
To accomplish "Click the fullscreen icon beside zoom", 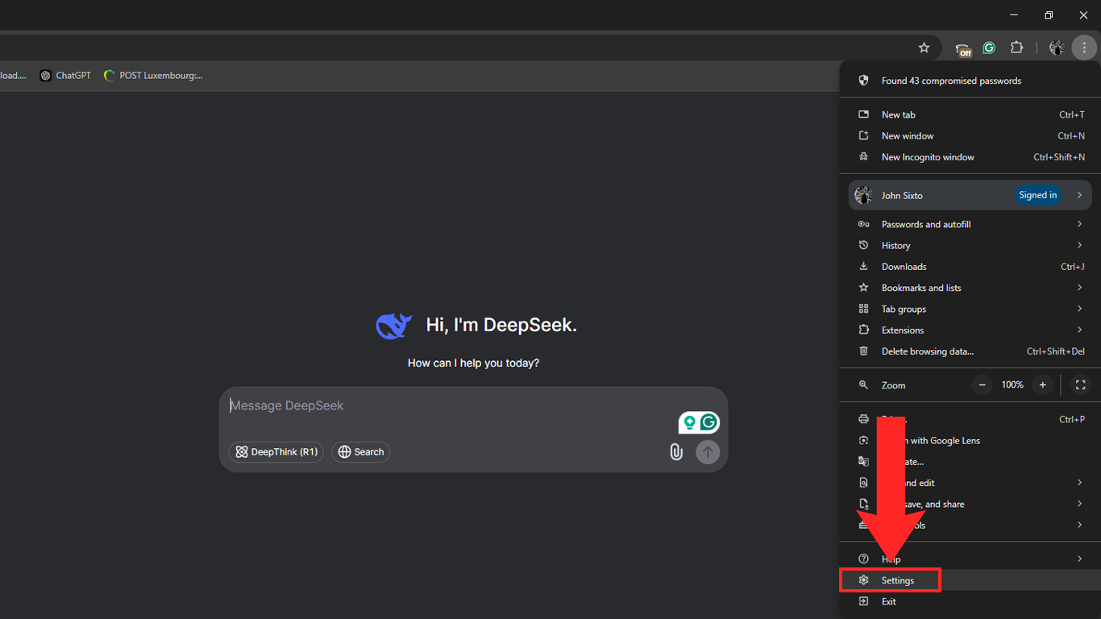I will click(1080, 385).
